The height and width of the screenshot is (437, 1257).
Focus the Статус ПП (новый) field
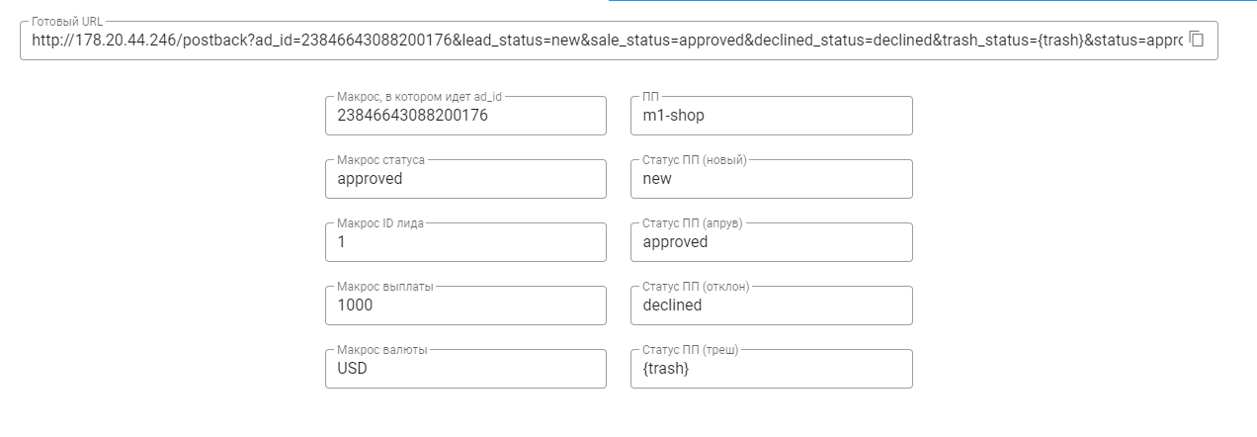772,179
